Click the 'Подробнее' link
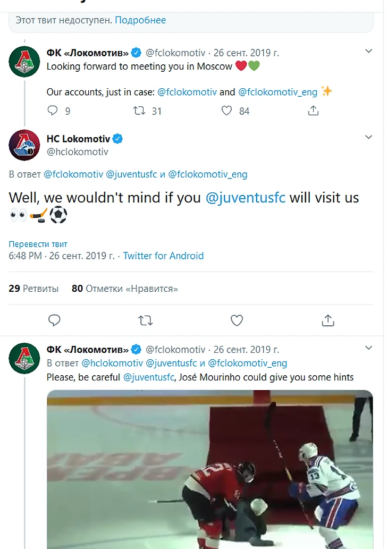Image resolution: width=388 pixels, height=549 pixels. click(x=140, y=20)
